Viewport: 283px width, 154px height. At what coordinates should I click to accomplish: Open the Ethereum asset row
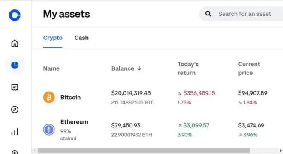pos(157,130)
